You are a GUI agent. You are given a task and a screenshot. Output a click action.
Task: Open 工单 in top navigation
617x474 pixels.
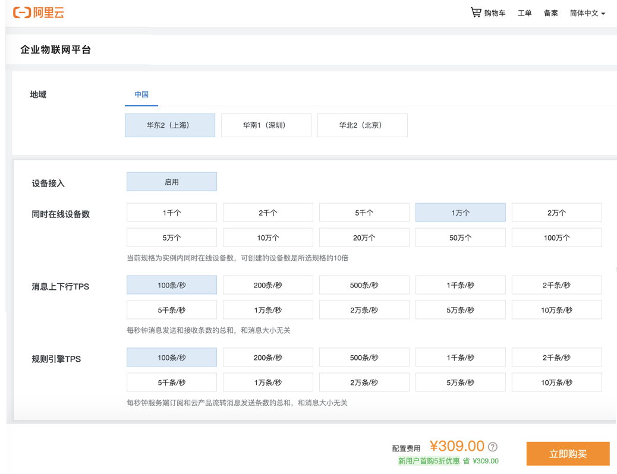524,13
